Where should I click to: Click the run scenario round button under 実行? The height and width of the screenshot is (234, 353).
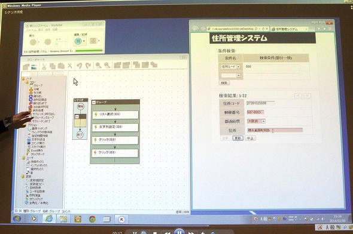[x=33, y=42]
